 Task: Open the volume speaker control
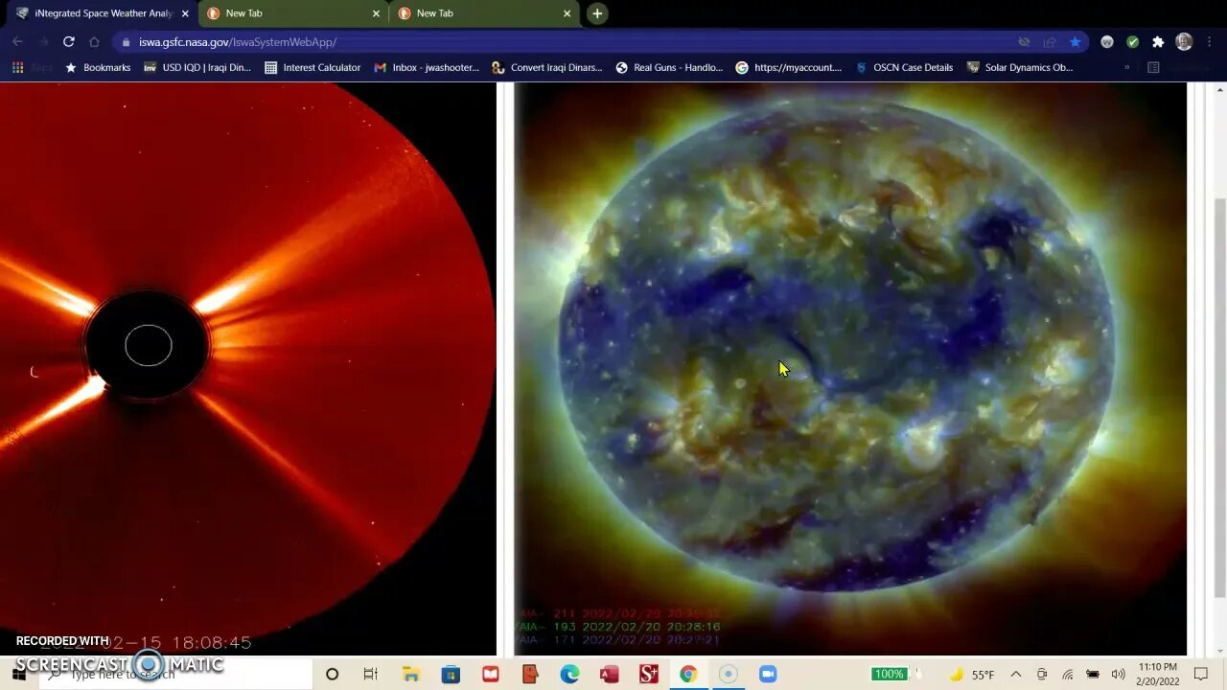click(x=1118, y=674)
